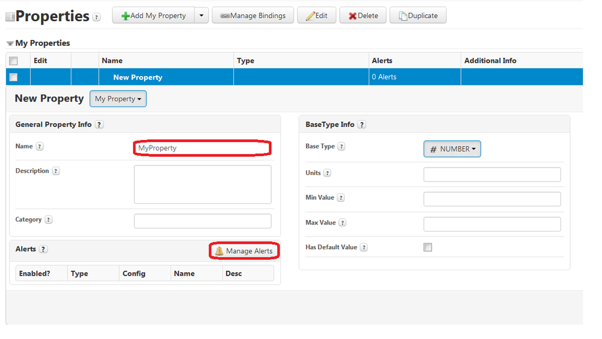Open the My Property type dropdown
Screen dimensions: 602x339
[118, 99]
